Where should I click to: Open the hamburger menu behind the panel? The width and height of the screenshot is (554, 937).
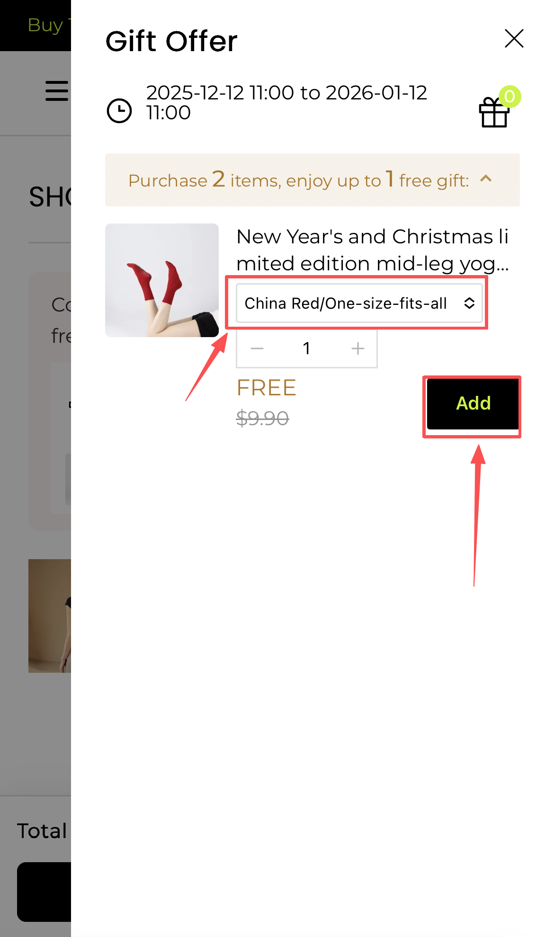pyautogui.click(x=57, y=90)
